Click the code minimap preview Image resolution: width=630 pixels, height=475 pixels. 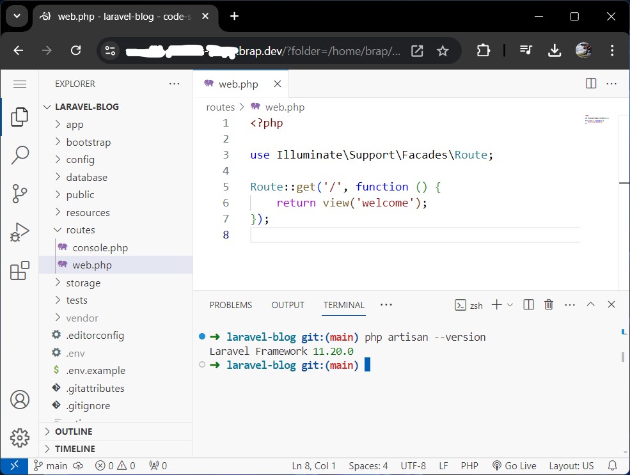point(596,120)
